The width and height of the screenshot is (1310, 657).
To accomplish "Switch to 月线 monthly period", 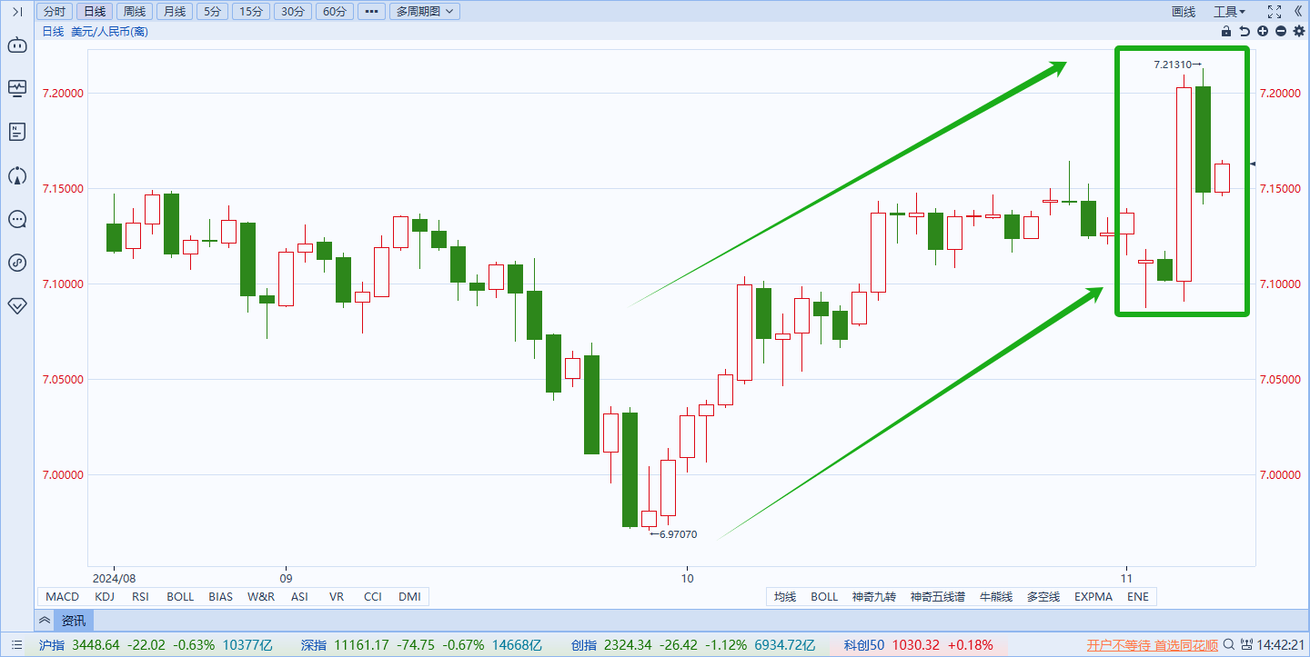I will 173,12.
